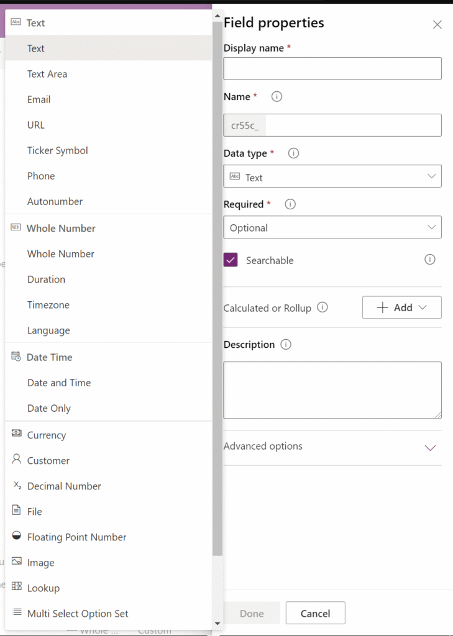Open the info icon next to Description
This screenshot has height=636, width=453.
coord(286,344)
